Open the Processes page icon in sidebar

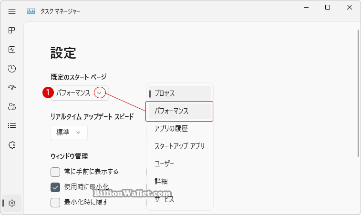[x=12, y=30]
